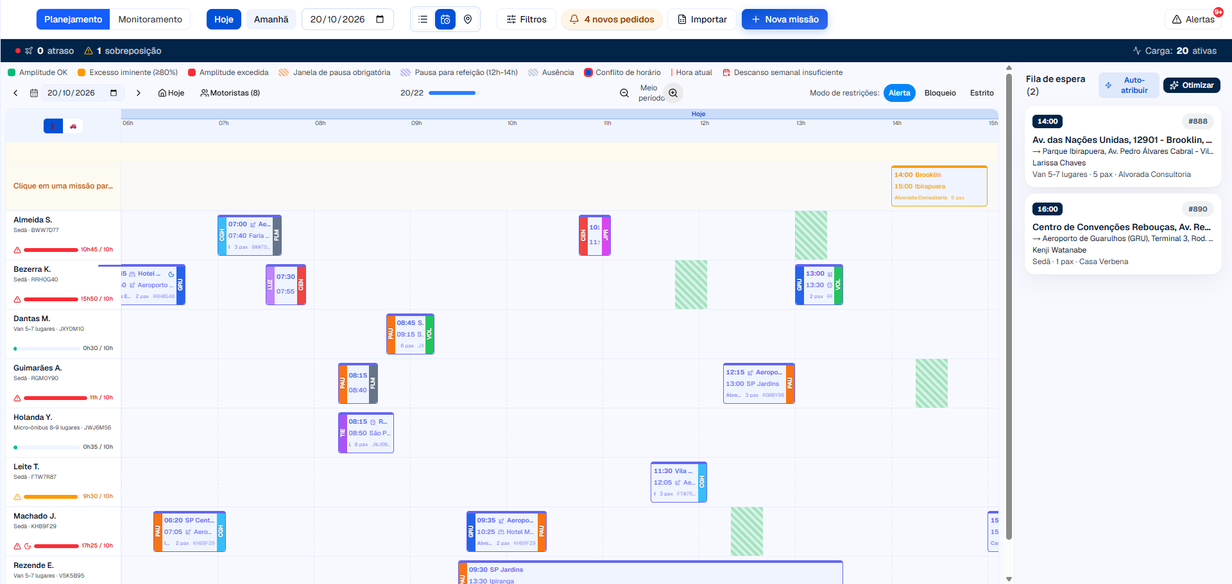Expand the Motoristas (8) selector
The image size is (1232, 584).
(x=230, y=93)
